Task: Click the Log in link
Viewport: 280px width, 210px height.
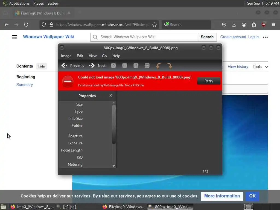Action: point(253,37)
